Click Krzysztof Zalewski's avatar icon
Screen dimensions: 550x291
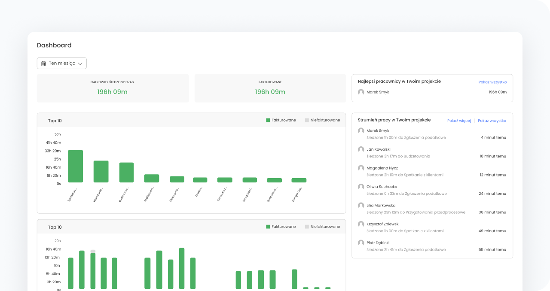pos(361,224)
